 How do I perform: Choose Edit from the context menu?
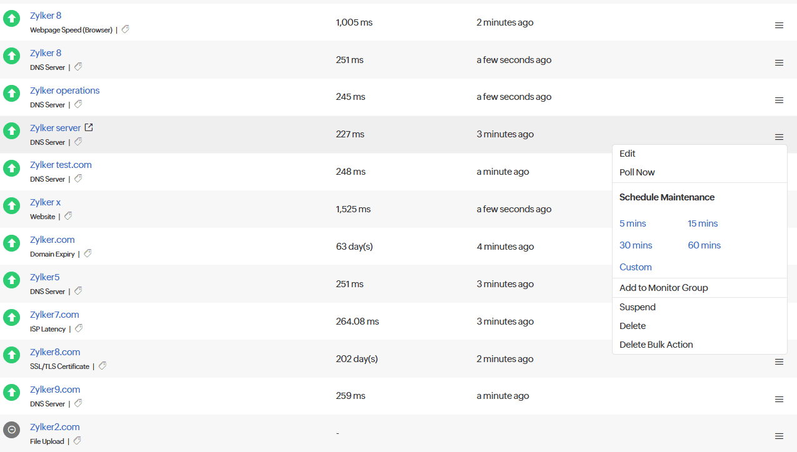(627, 154)
